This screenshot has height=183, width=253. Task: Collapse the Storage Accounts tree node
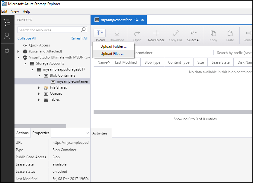25,63
